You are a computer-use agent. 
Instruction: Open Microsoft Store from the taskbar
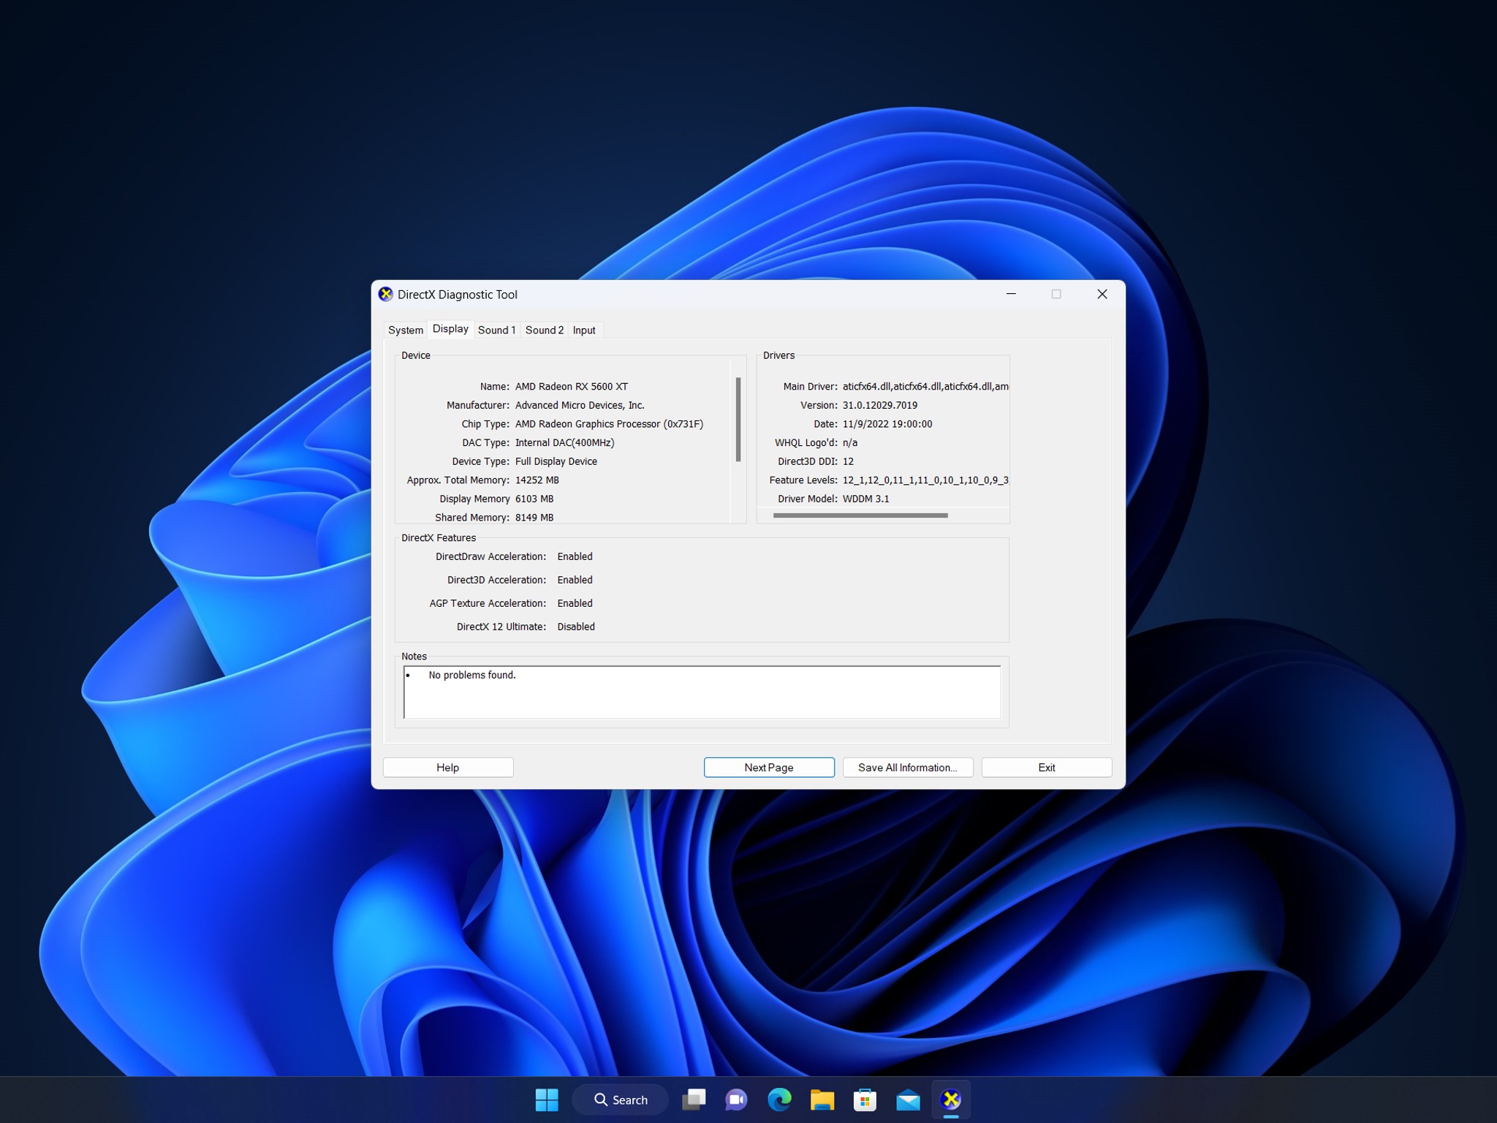click(865, 1100)
